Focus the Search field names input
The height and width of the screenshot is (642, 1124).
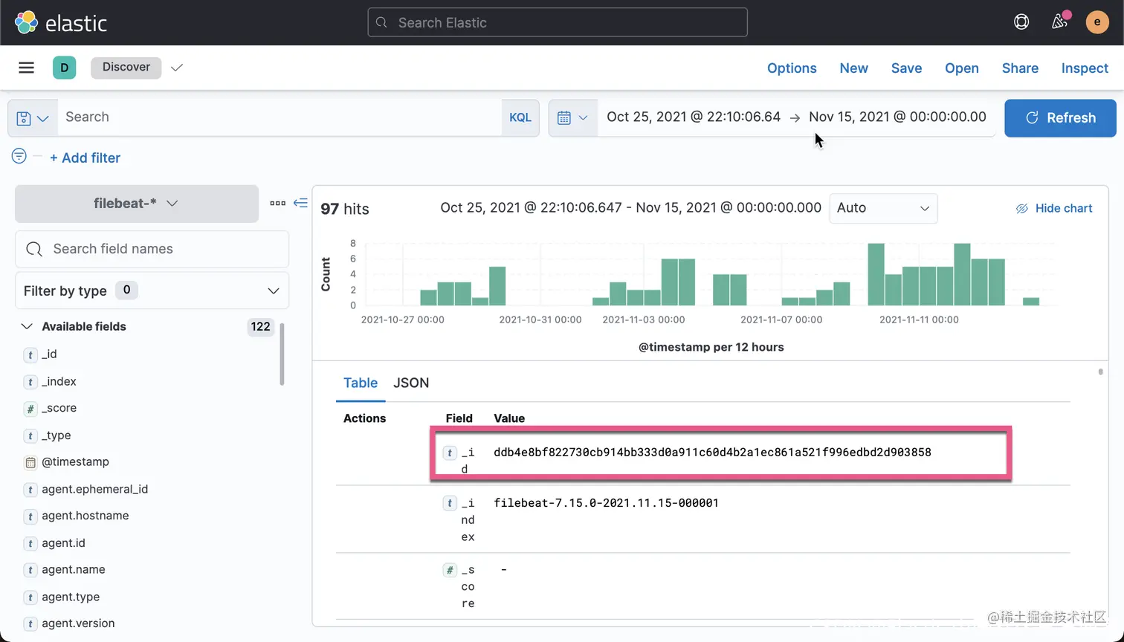152,249
